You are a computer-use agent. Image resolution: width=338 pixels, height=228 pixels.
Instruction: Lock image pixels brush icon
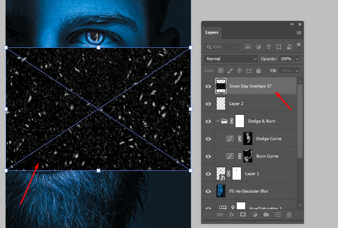(230, 70)
